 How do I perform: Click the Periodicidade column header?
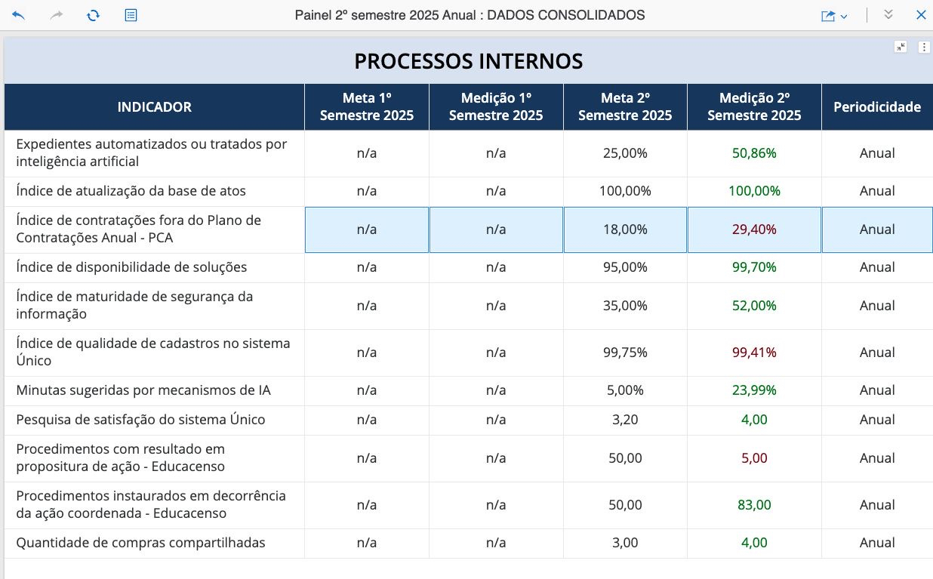(876, 107)
